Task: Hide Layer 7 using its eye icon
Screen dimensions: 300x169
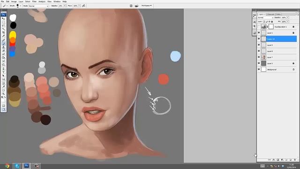Action: 259,57
